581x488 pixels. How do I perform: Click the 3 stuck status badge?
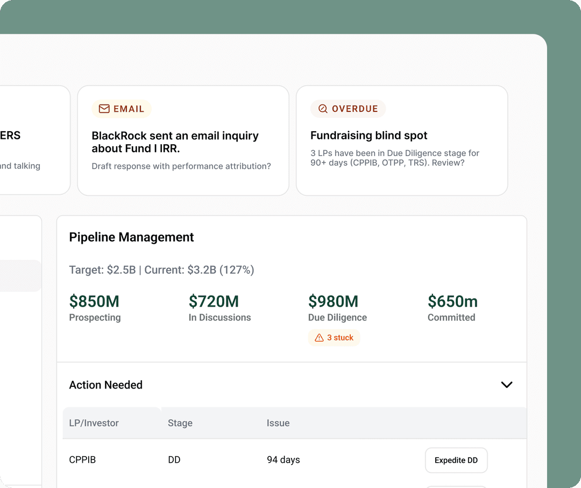point(334,337)
